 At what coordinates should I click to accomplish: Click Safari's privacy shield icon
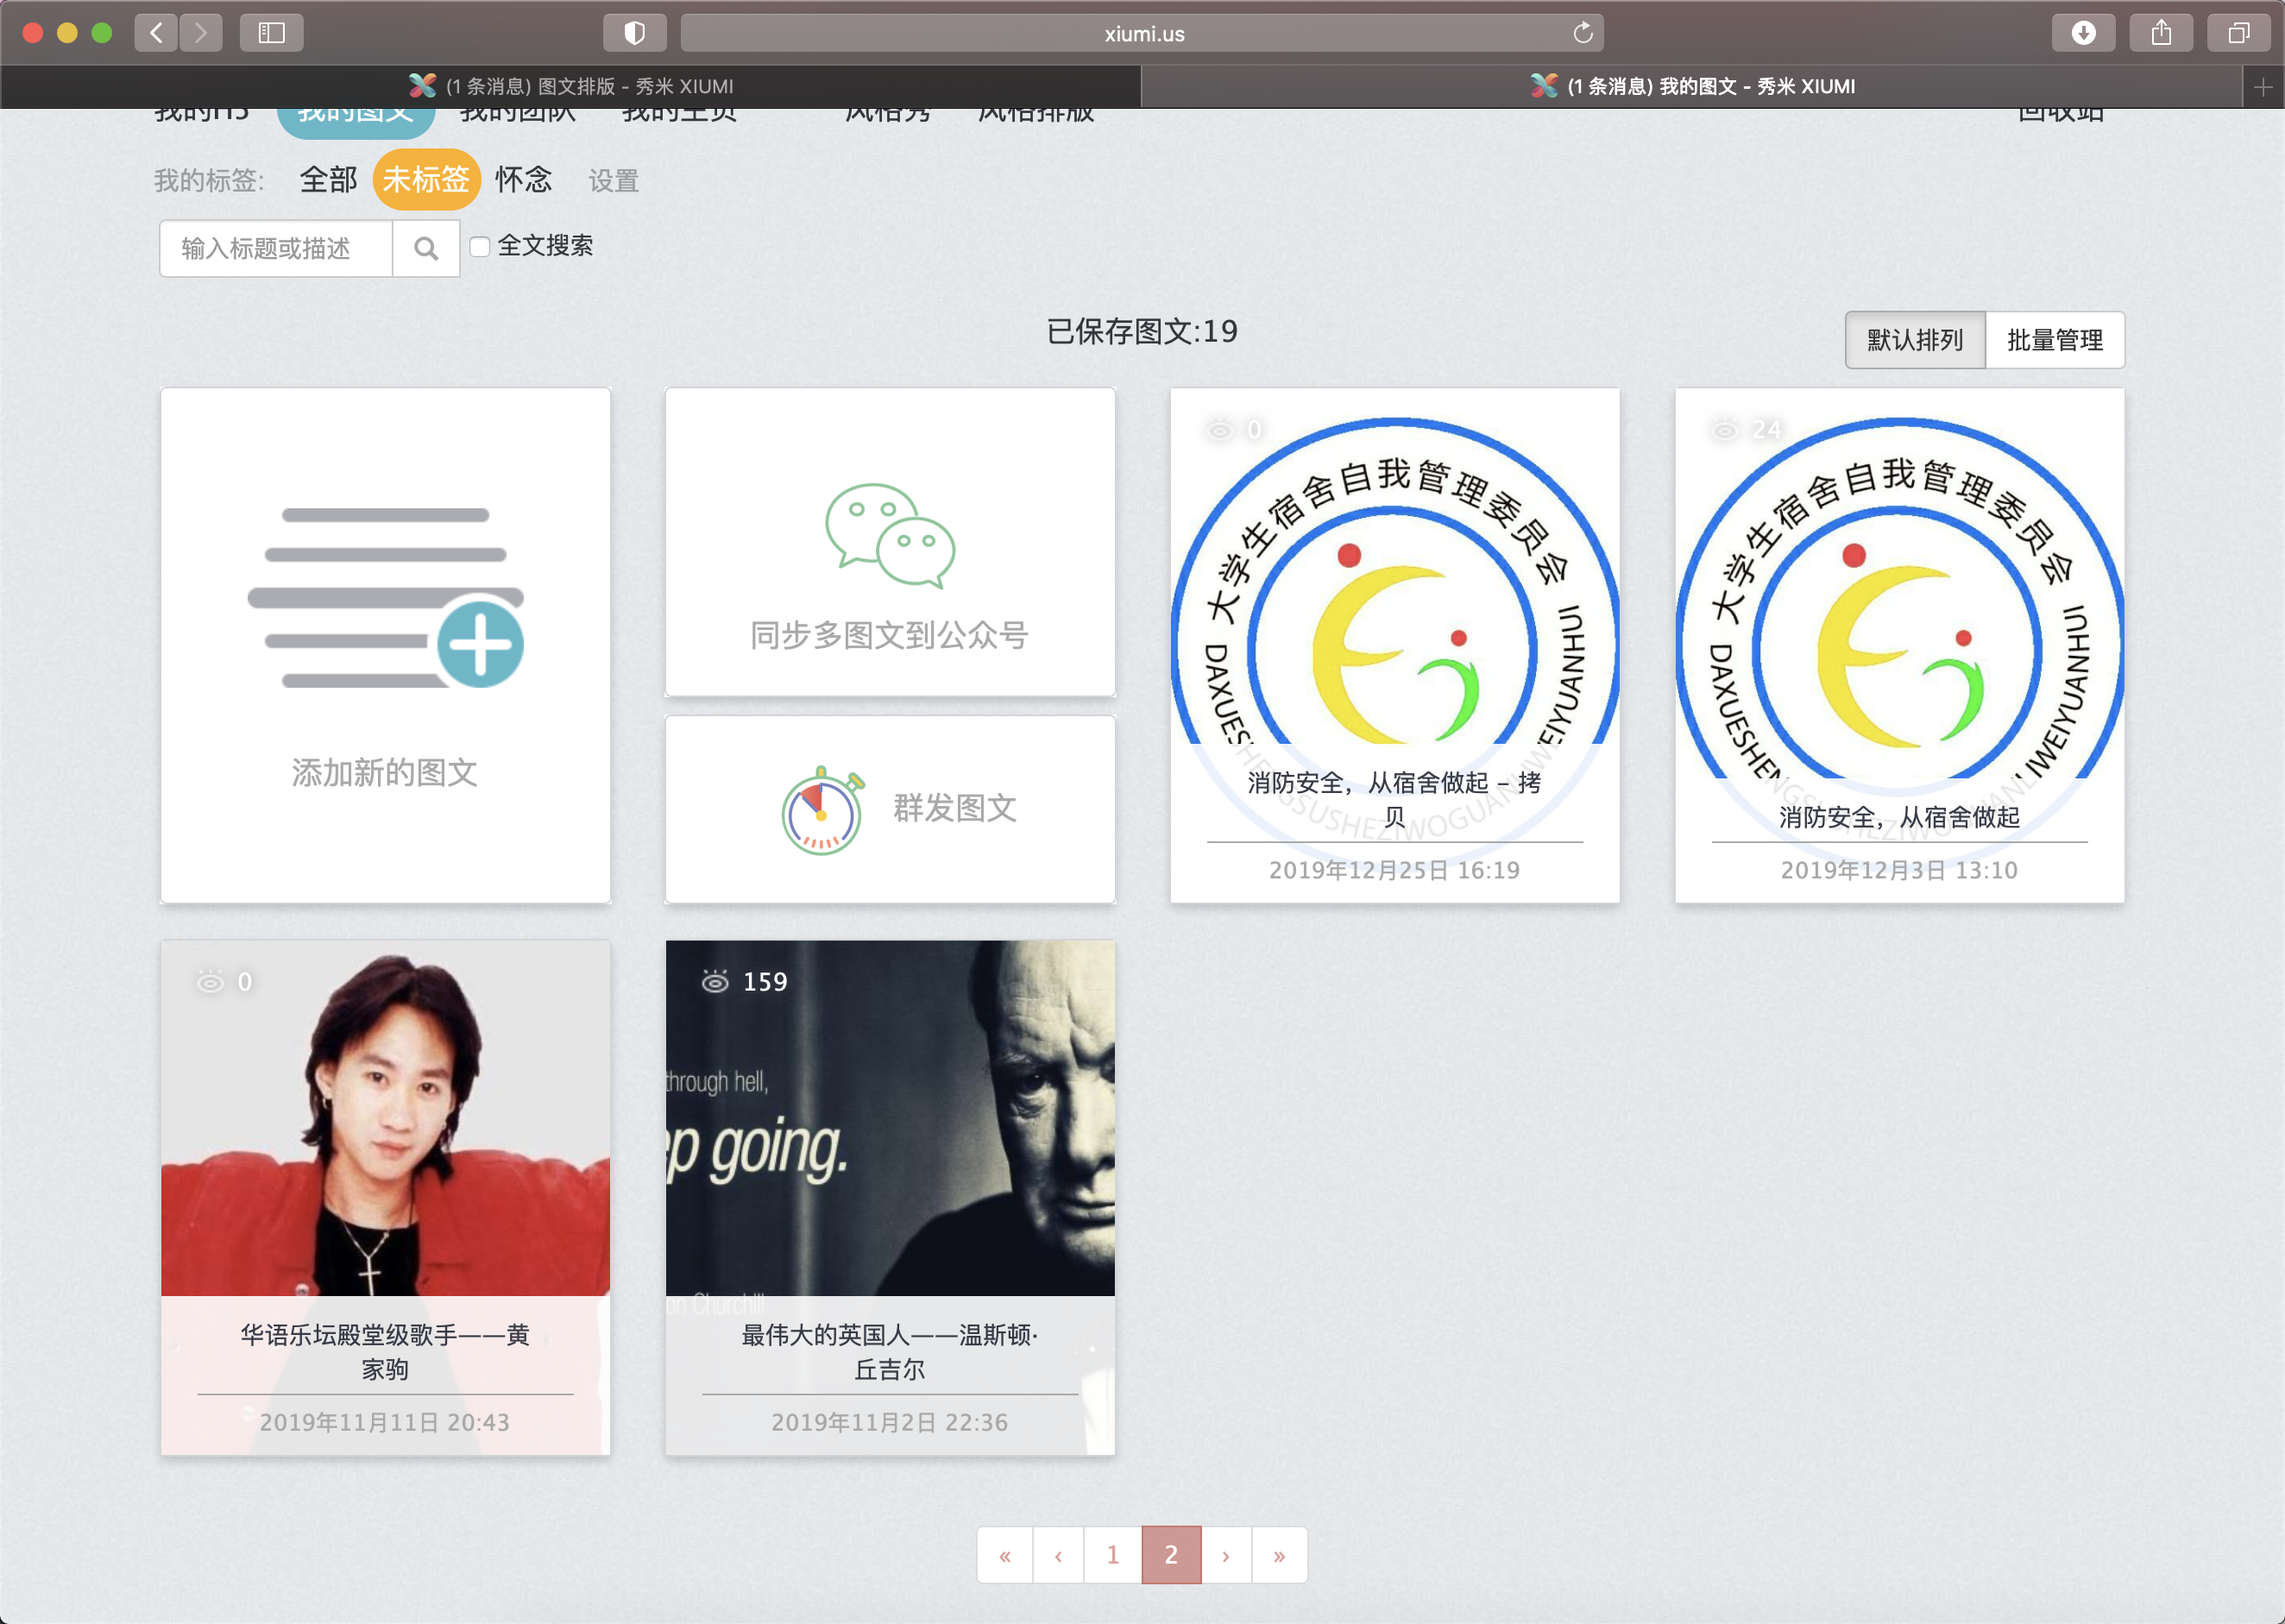(x=634, y=33)
